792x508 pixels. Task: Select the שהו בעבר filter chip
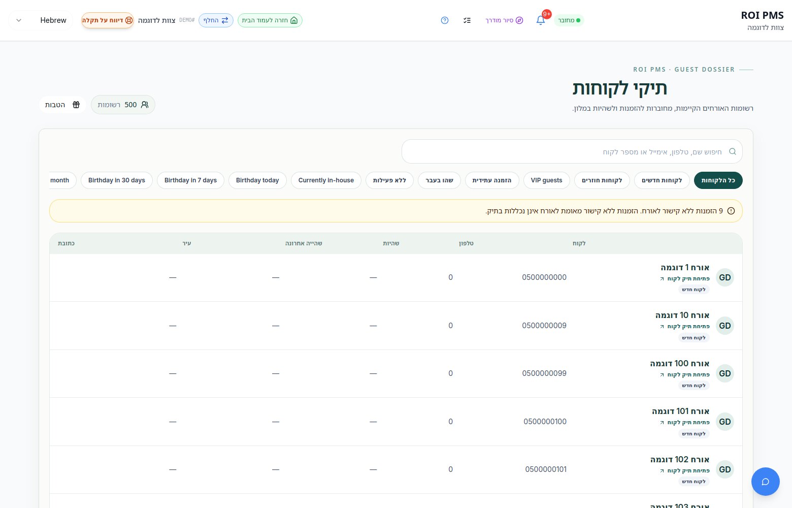pos(440,180)
